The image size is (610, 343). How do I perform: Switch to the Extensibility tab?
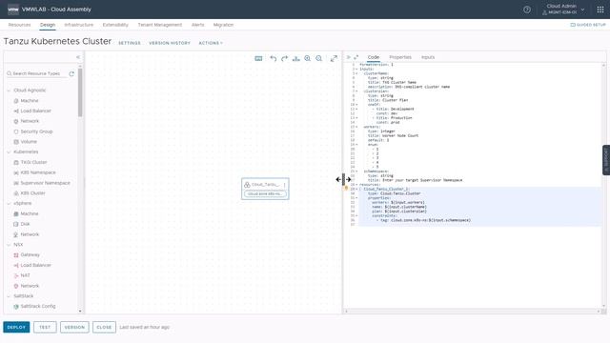pyautogui.click(x=115, y=25)
